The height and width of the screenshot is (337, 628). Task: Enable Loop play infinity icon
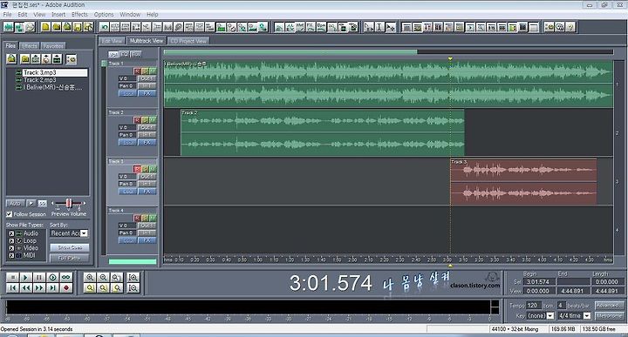point(66,277)
